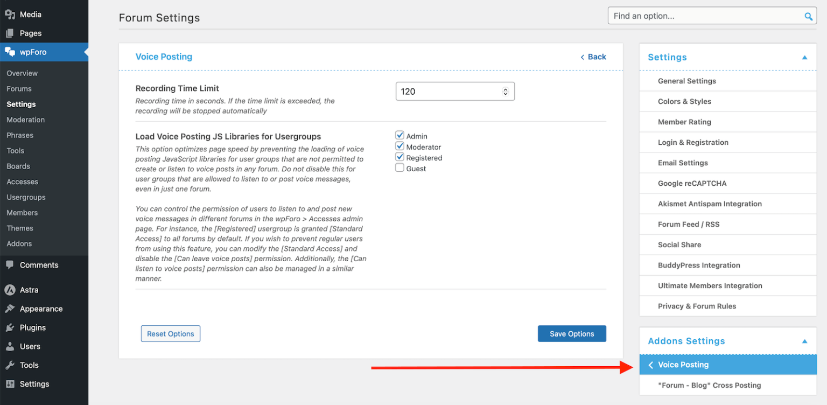This screenshot has width=827, height=405.
Task: Open Colors & Styles settings
Action: (x=684, y=101)
